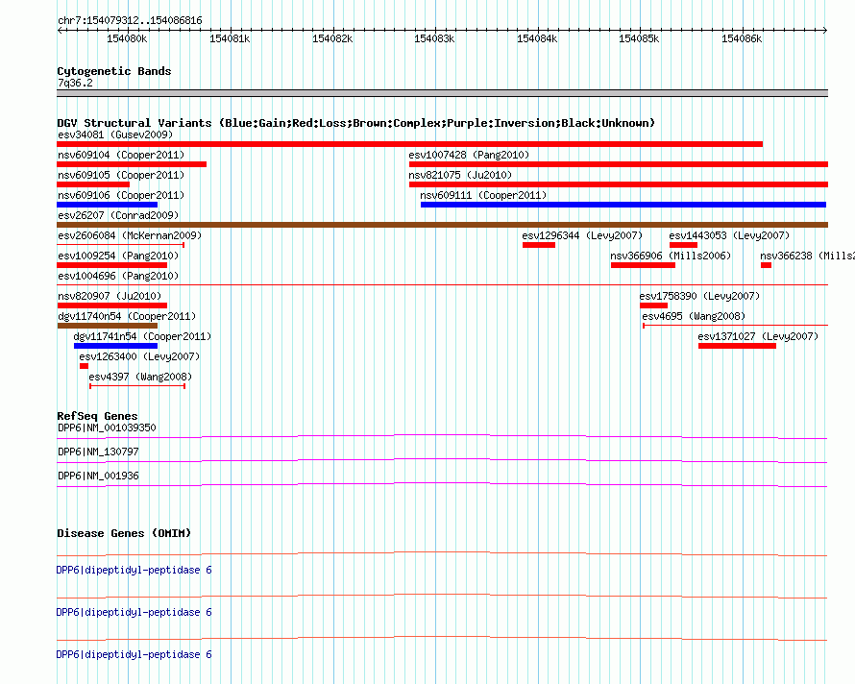Viewport: 855px width, 684px height.
Task: Click the 154081k ruler tick label
Action: click(x=230, y=38)
